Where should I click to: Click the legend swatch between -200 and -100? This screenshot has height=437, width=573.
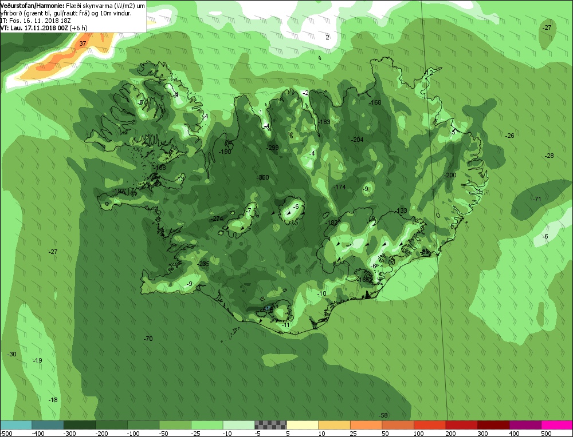111,425
